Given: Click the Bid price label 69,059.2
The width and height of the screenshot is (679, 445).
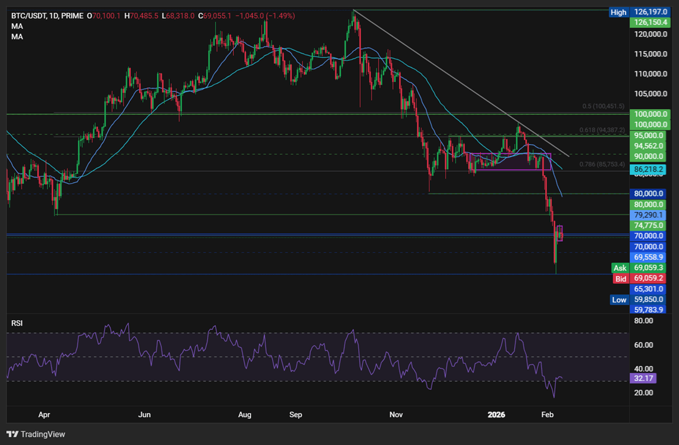Looking at the screenshot, I should (649, 278).
